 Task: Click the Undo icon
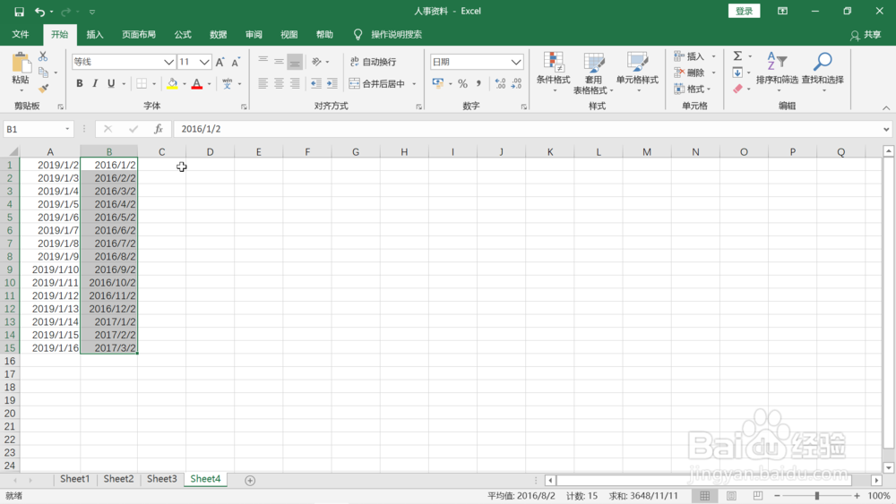[39, 12]
